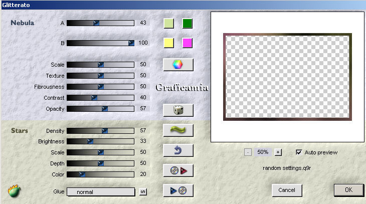
Task: Select the light green Nebula A swatch
Action: tap(169, 24)
